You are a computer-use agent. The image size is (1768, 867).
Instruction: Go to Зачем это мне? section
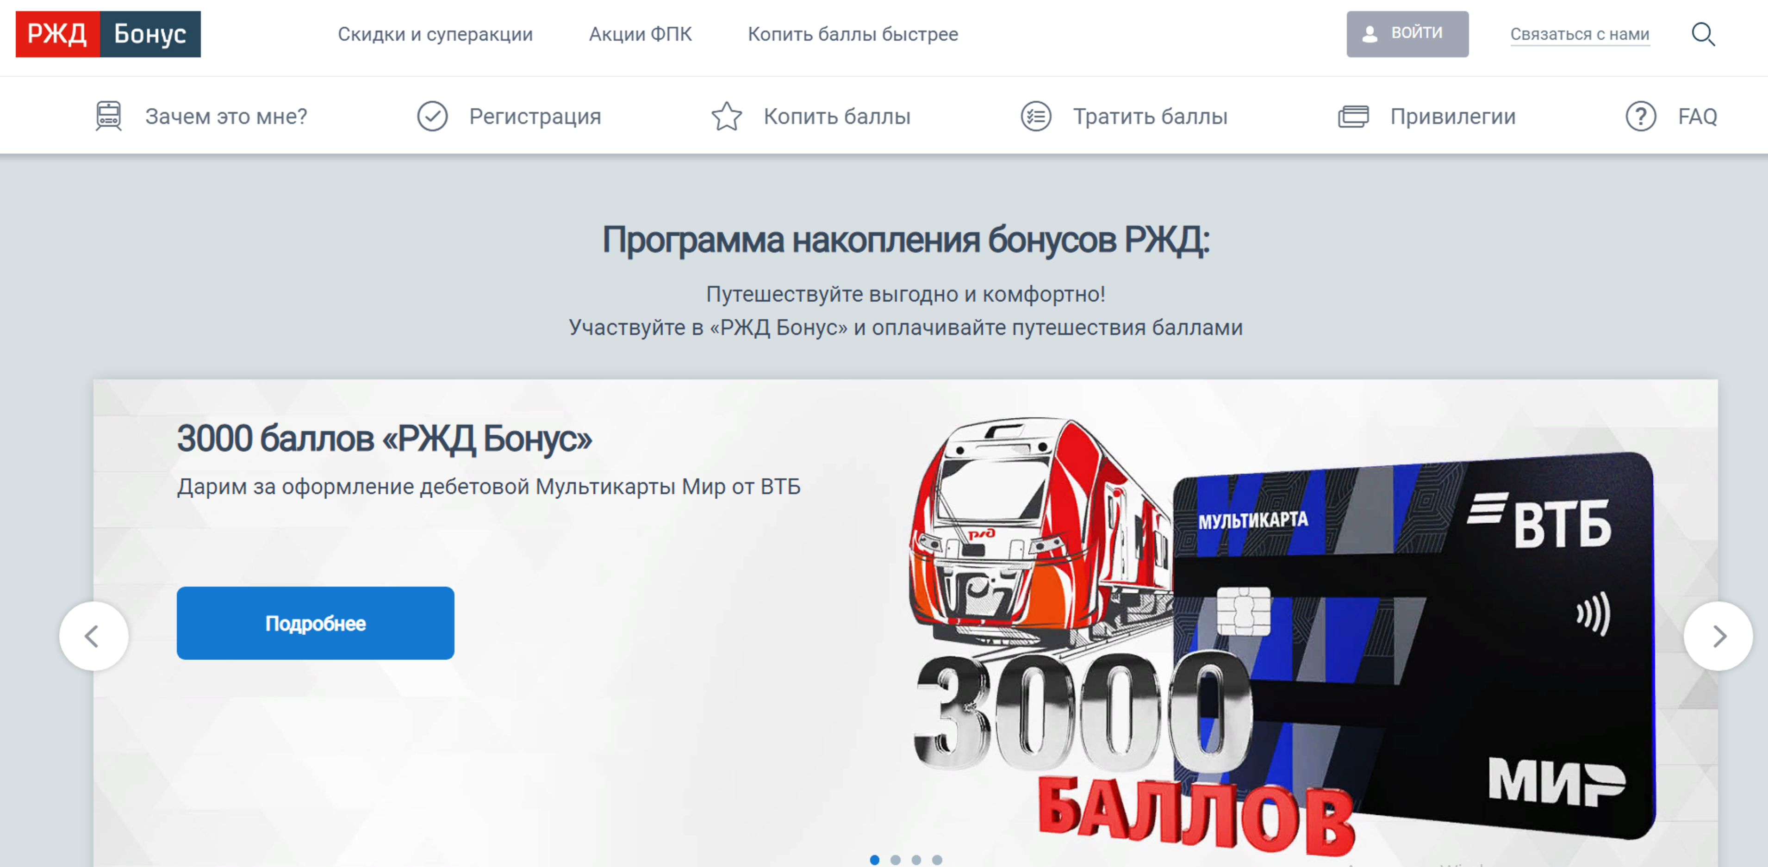coord(226,117)
